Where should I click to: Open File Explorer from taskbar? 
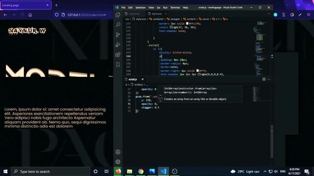coord(130,172)
